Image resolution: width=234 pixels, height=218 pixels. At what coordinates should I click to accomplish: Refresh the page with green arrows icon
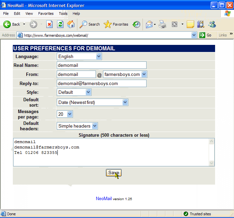(x=60, y=24)
